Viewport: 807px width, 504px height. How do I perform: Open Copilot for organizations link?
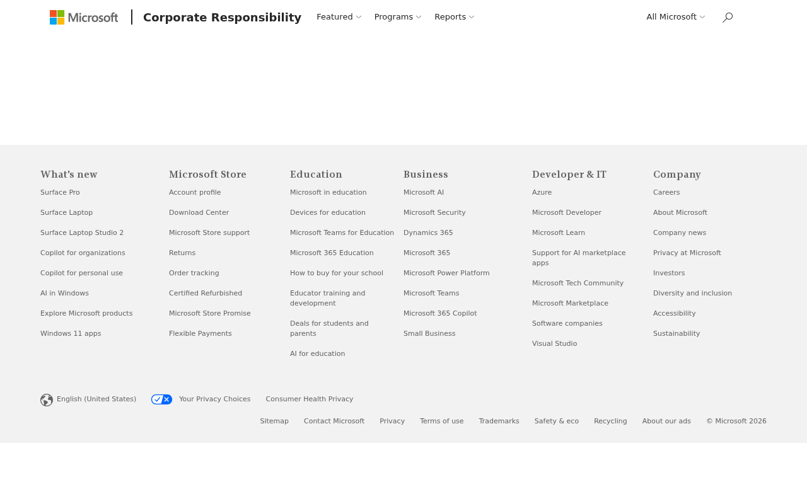(x=83, y=253)
